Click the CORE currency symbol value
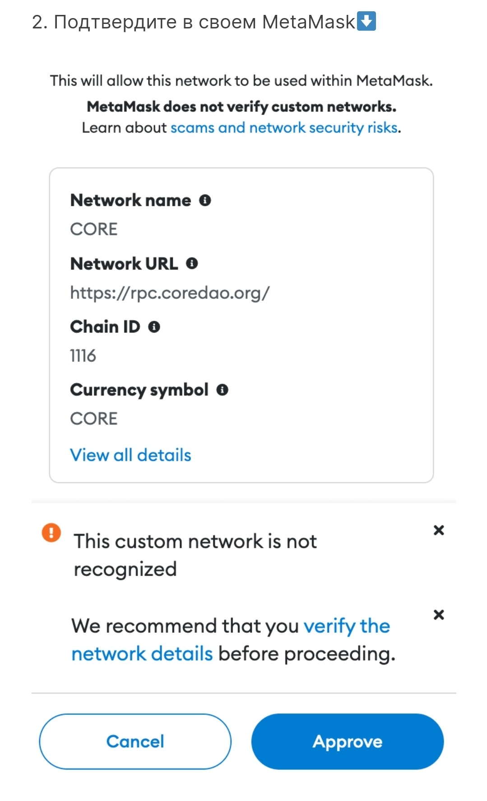 [94, 419]
